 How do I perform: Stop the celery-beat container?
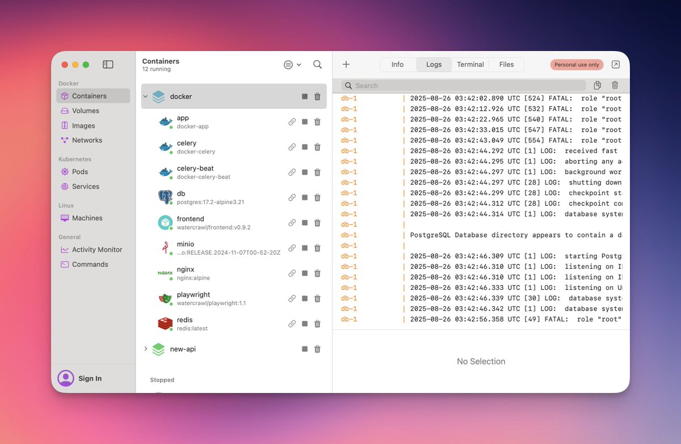pyautogui.click(x=305, y=172)
